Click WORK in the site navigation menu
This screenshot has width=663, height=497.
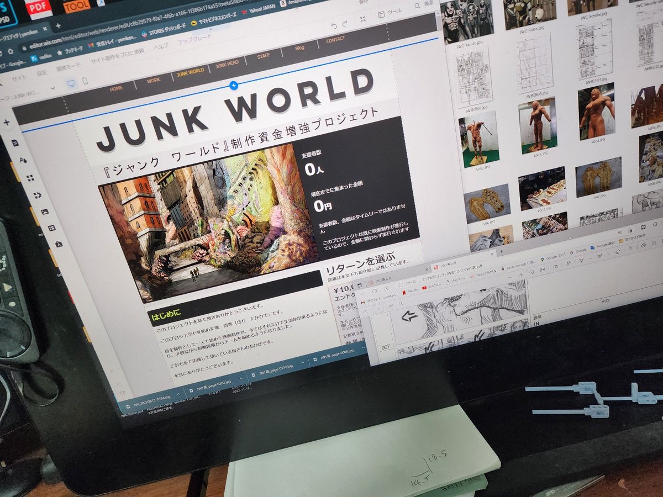(x=154, y=80)
